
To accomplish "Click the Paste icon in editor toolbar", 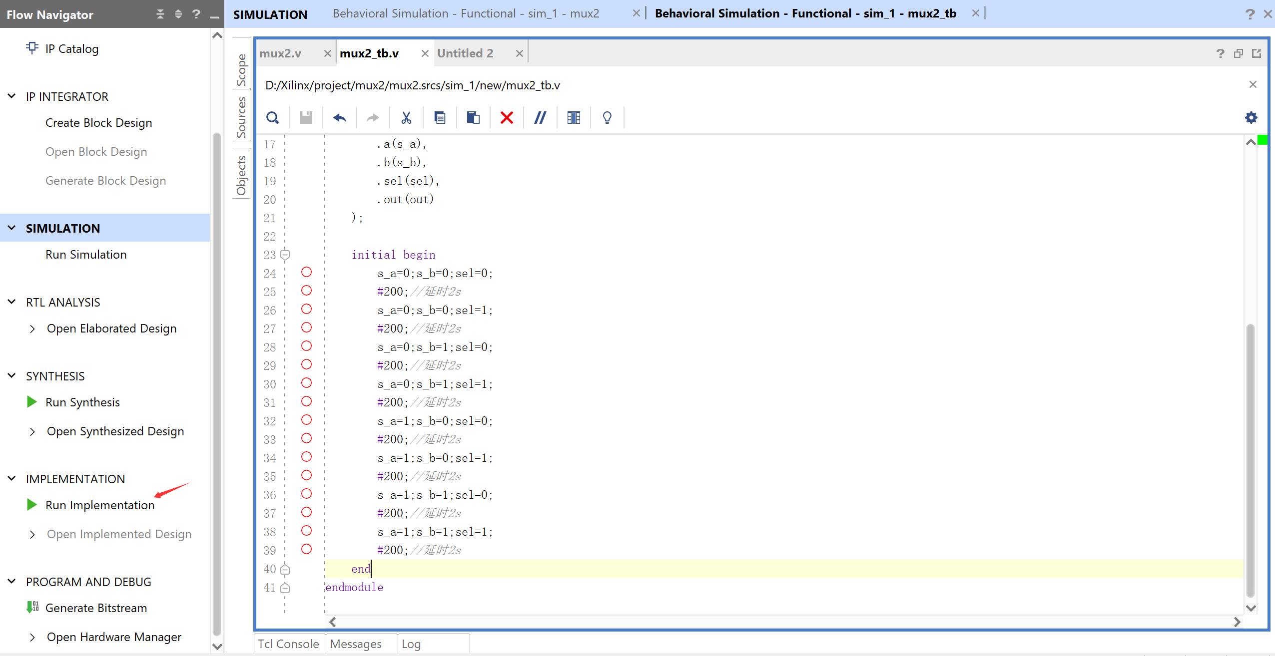I will (473, 118).
